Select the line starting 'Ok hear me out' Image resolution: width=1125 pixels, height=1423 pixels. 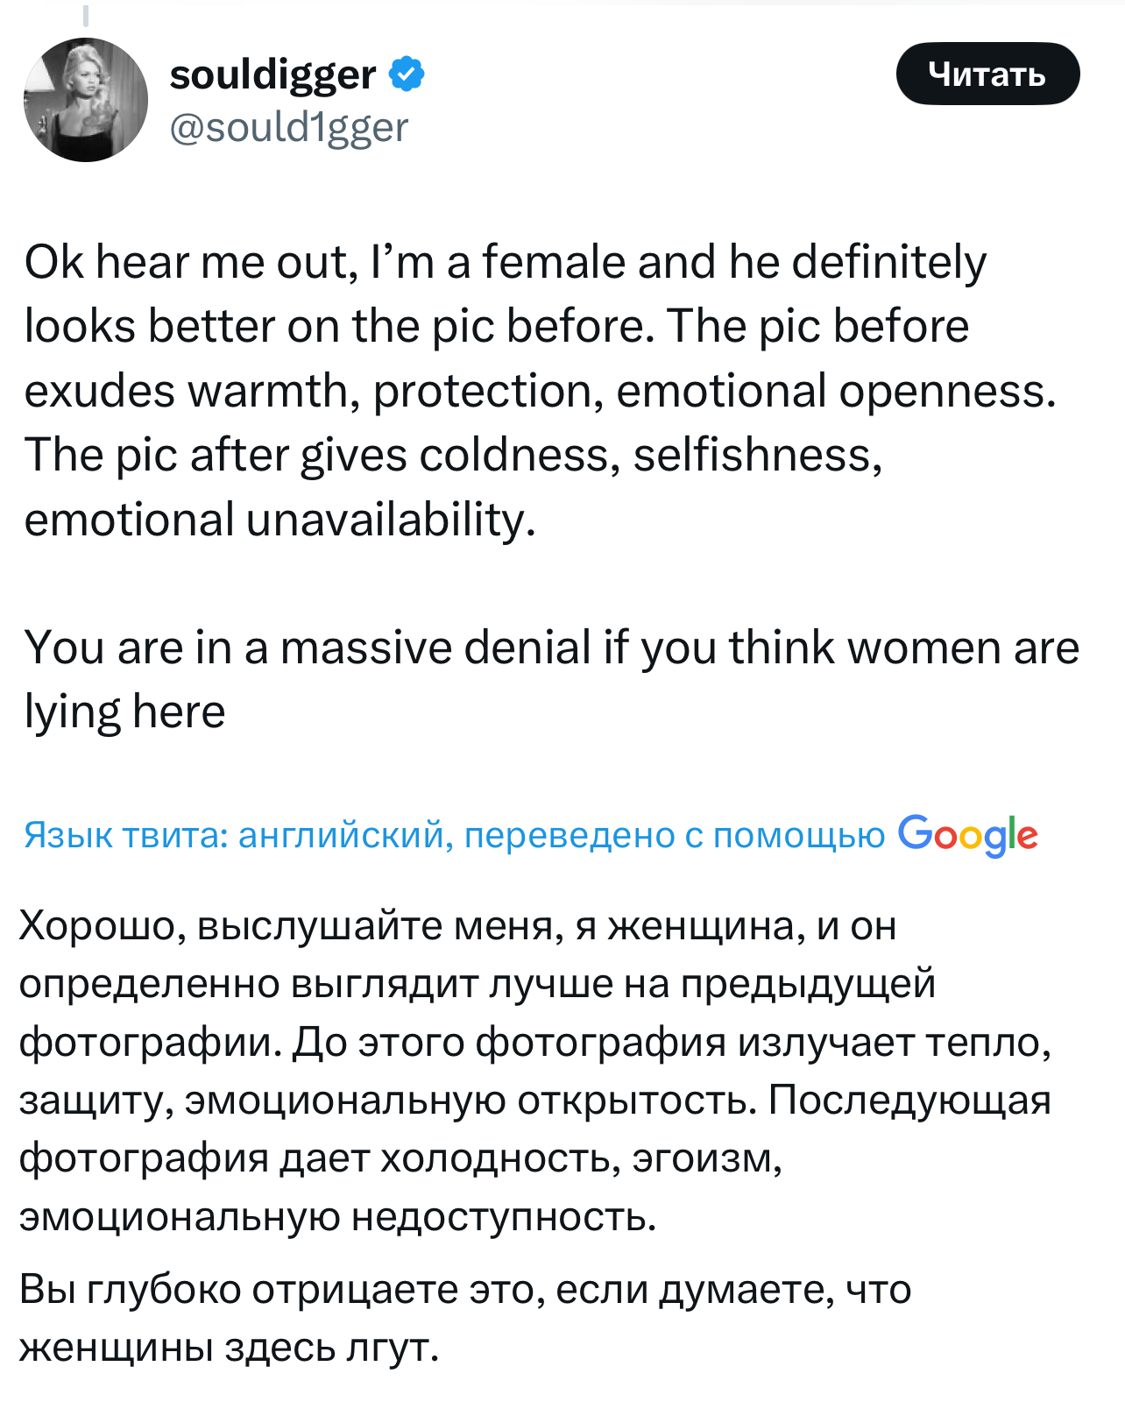(506, 262)
